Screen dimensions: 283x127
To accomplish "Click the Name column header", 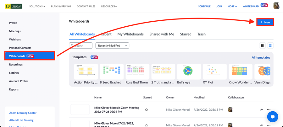I will pyautogui.click(x=98, y=97).
